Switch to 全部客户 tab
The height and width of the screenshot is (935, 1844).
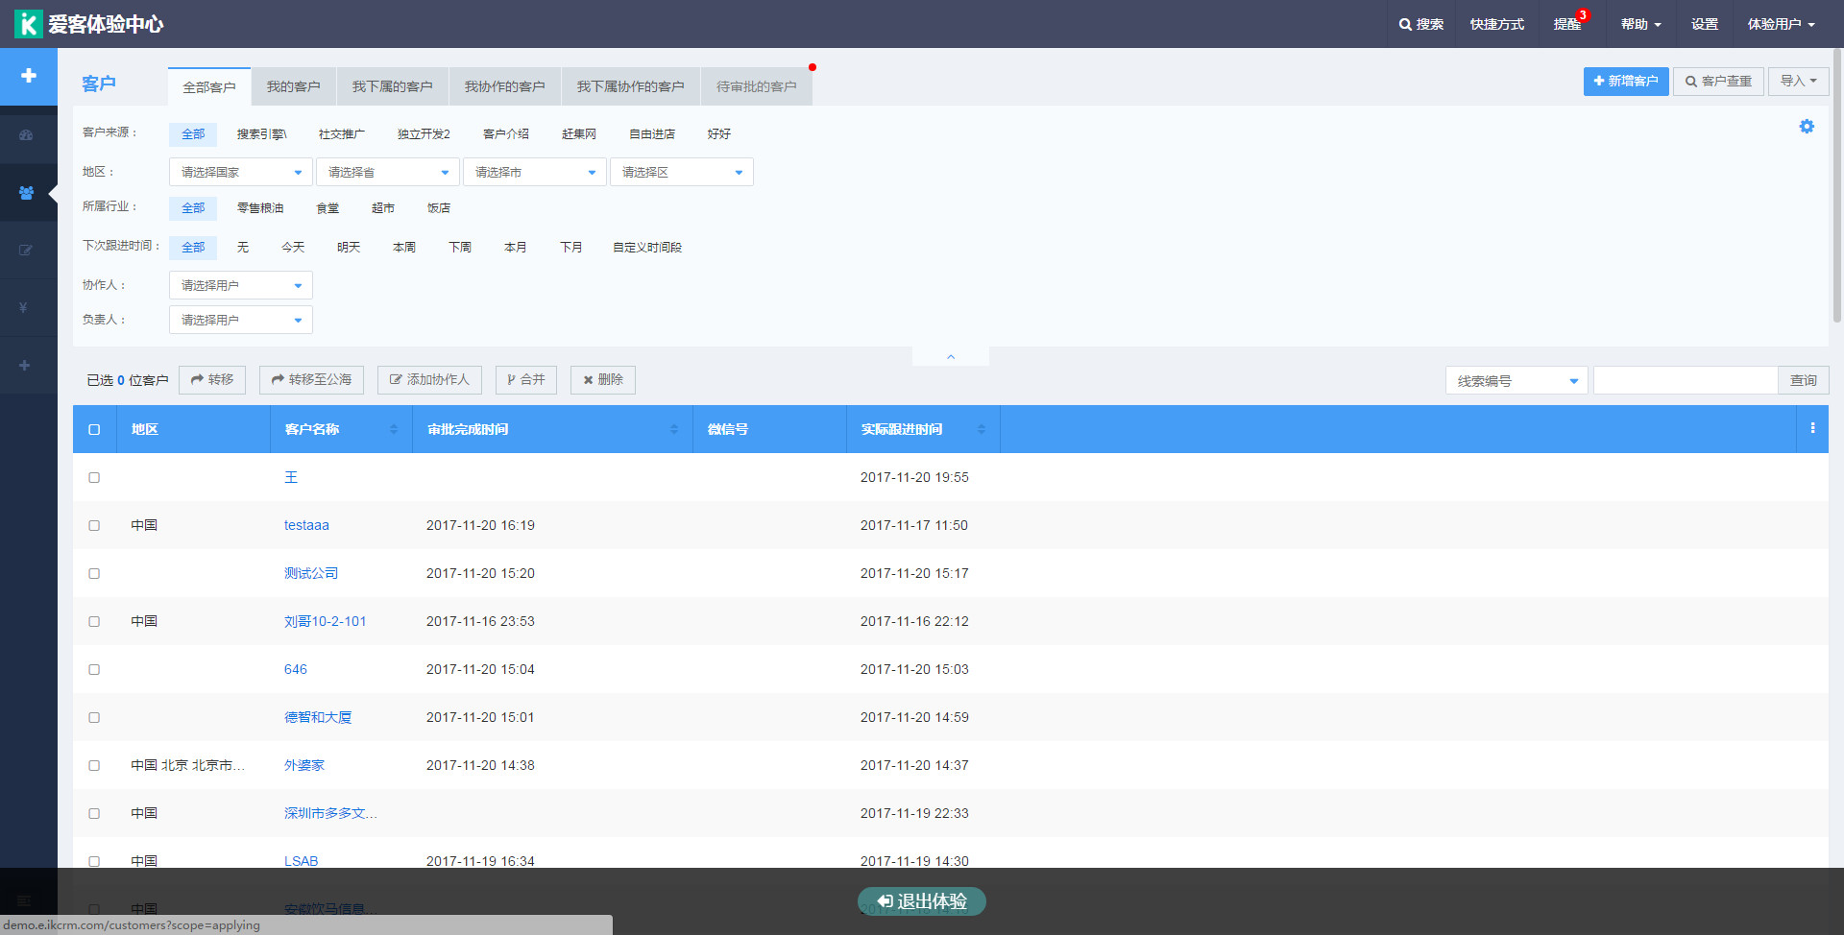click(x=209, y=86)
